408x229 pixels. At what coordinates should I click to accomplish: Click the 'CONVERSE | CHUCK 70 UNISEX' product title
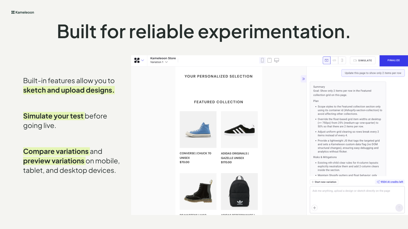(x=195, y=156)
